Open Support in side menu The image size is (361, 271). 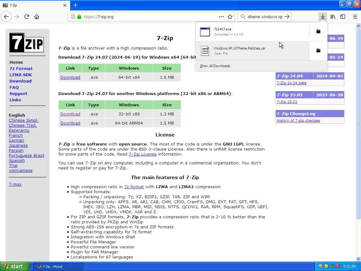pos(18,93)
